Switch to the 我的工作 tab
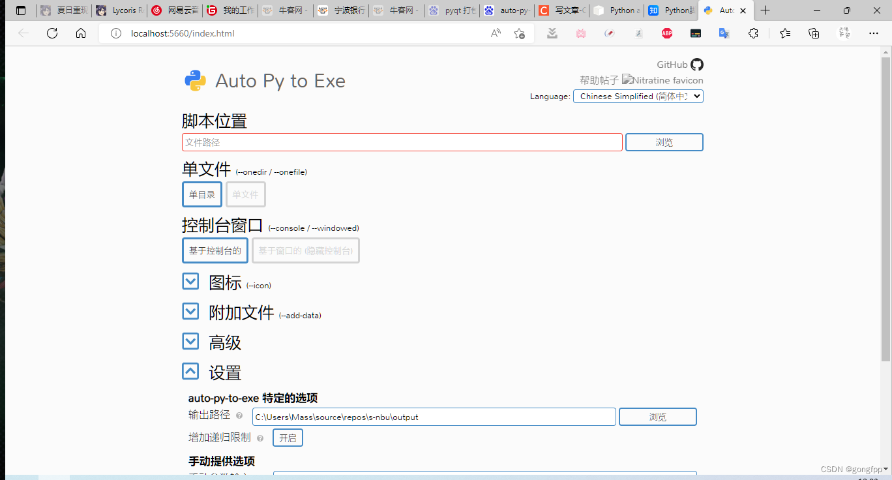892x480 pixels. [x=230, y=10]
